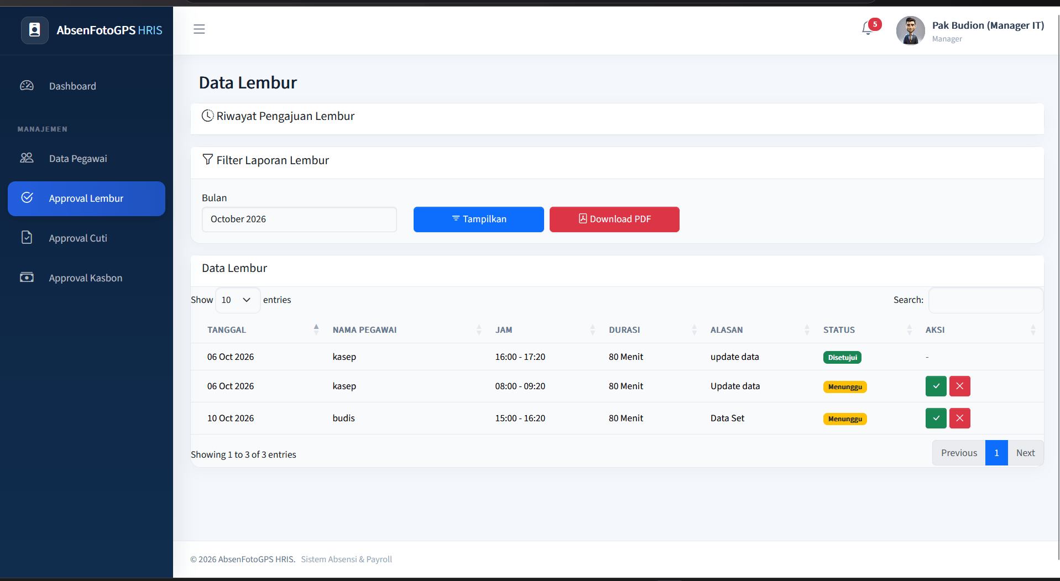This screenshot has height=581, width=1060.
Task: Reject budis's 15:00 - 16:20 overtime request
Action: [x=960, y=418]
